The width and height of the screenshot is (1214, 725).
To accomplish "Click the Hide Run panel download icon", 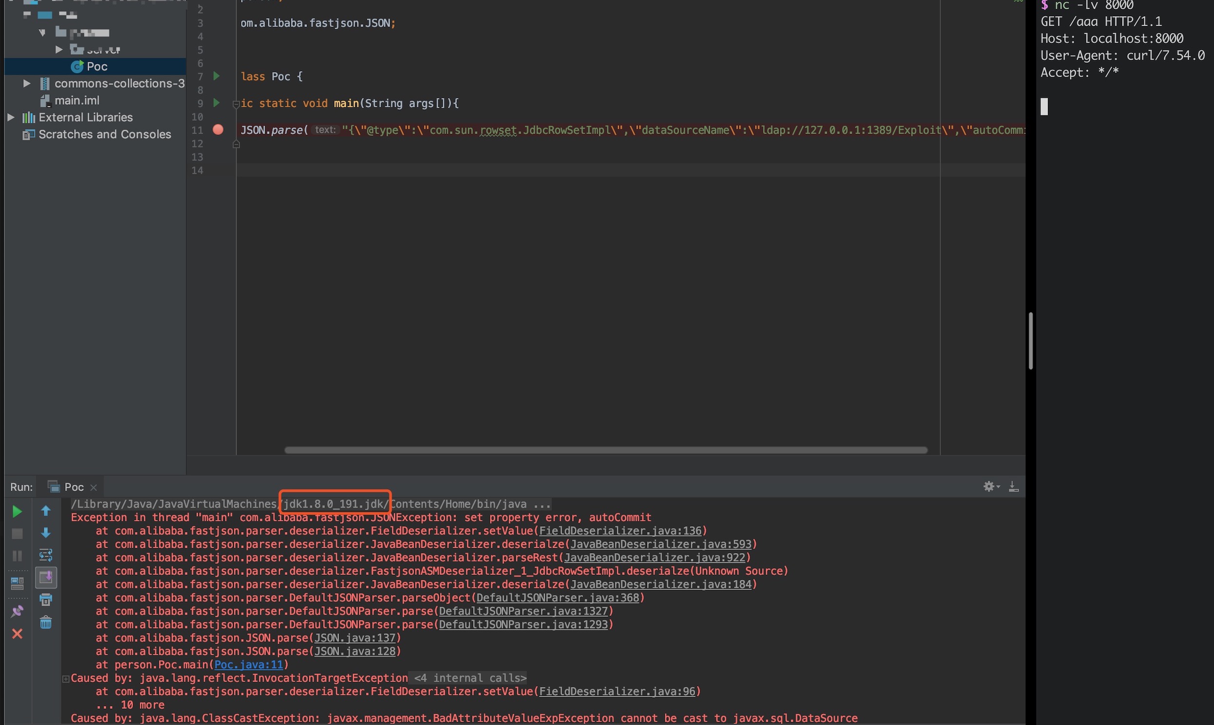I will [x=1014, y=487].
